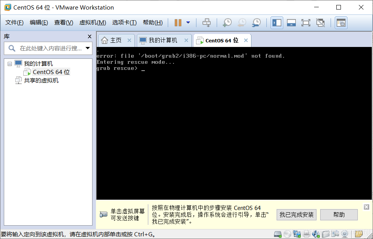The height and width of the screenshot is (239, 373).
Task: Select 我的计算机 in the library tree
Action: pyautogui.click(x=38, y=64)
